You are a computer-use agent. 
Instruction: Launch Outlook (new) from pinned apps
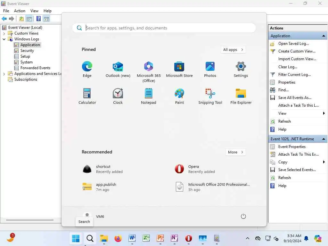(118, 70)
